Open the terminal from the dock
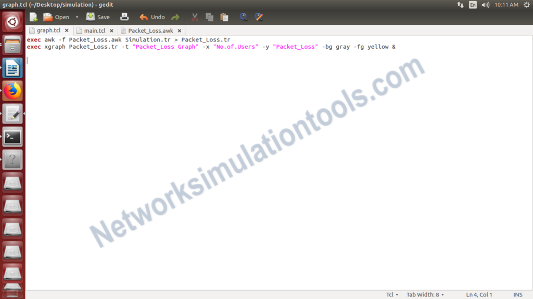533x299 pixels. pos(12,136)
